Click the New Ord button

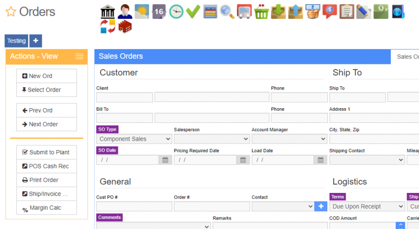coord(47,76)
